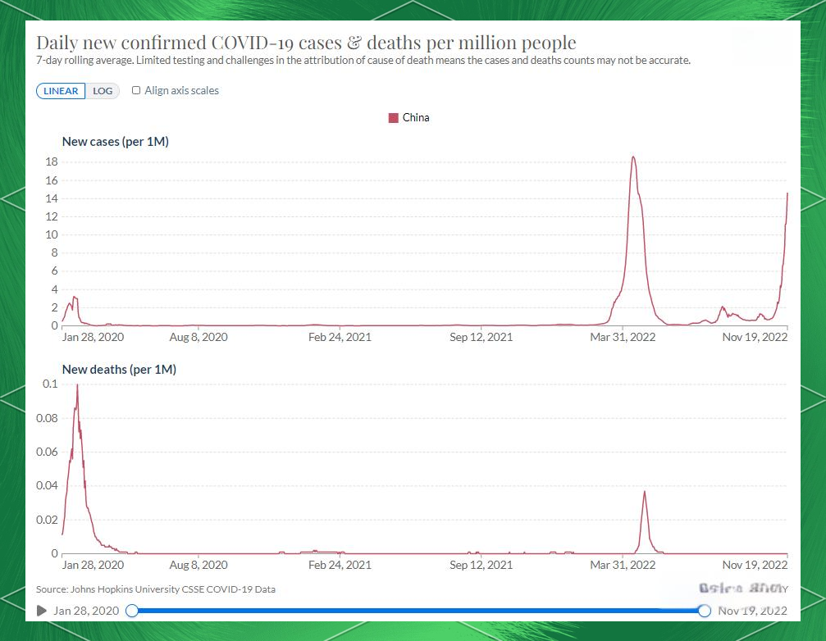This screenshot has height=641, width=826.
Task: Enable the Align axis scales checkbox
Action: click(136, 91)
